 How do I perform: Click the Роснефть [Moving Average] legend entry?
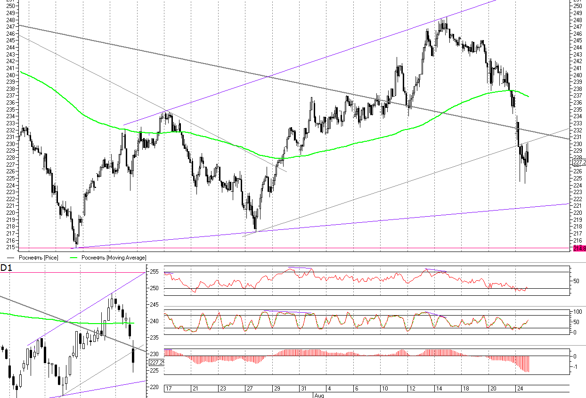click(x=114, y=258)
